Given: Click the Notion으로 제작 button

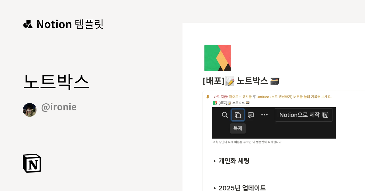Looking at the screenshot, I should [x=304, y=115].
